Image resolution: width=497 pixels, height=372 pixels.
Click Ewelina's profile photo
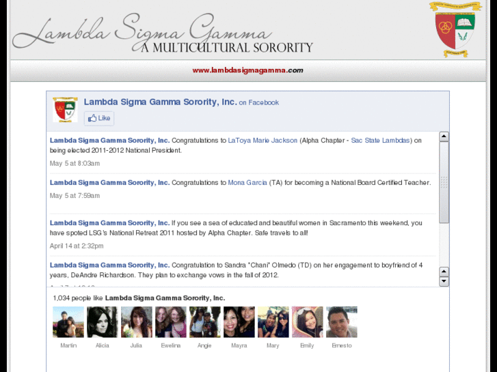click(x=171, y=322)
